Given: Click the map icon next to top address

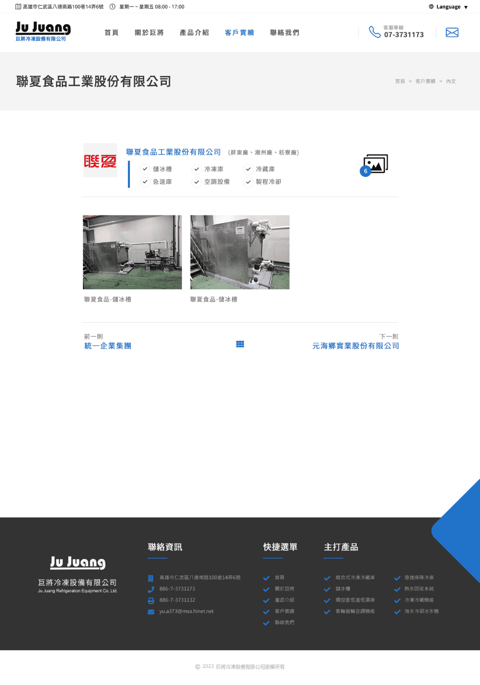Looking at the screenshot, I should [x=18, y=7].
